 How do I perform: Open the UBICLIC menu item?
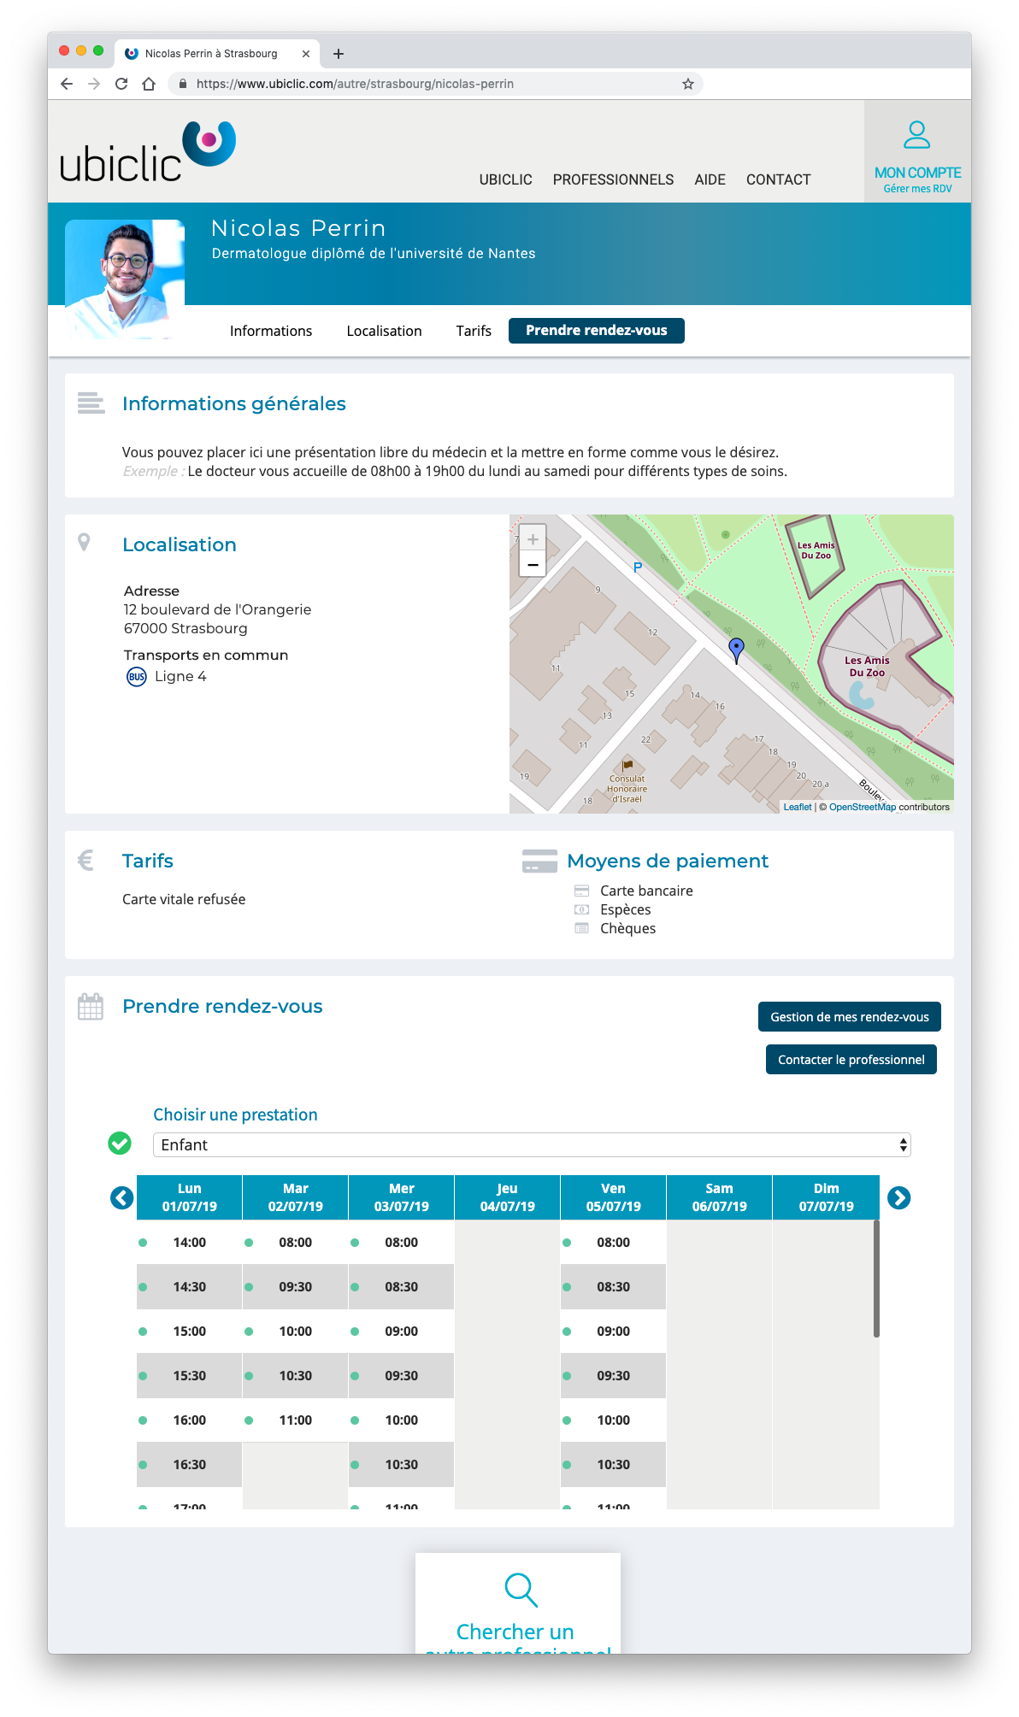point(506,179)
